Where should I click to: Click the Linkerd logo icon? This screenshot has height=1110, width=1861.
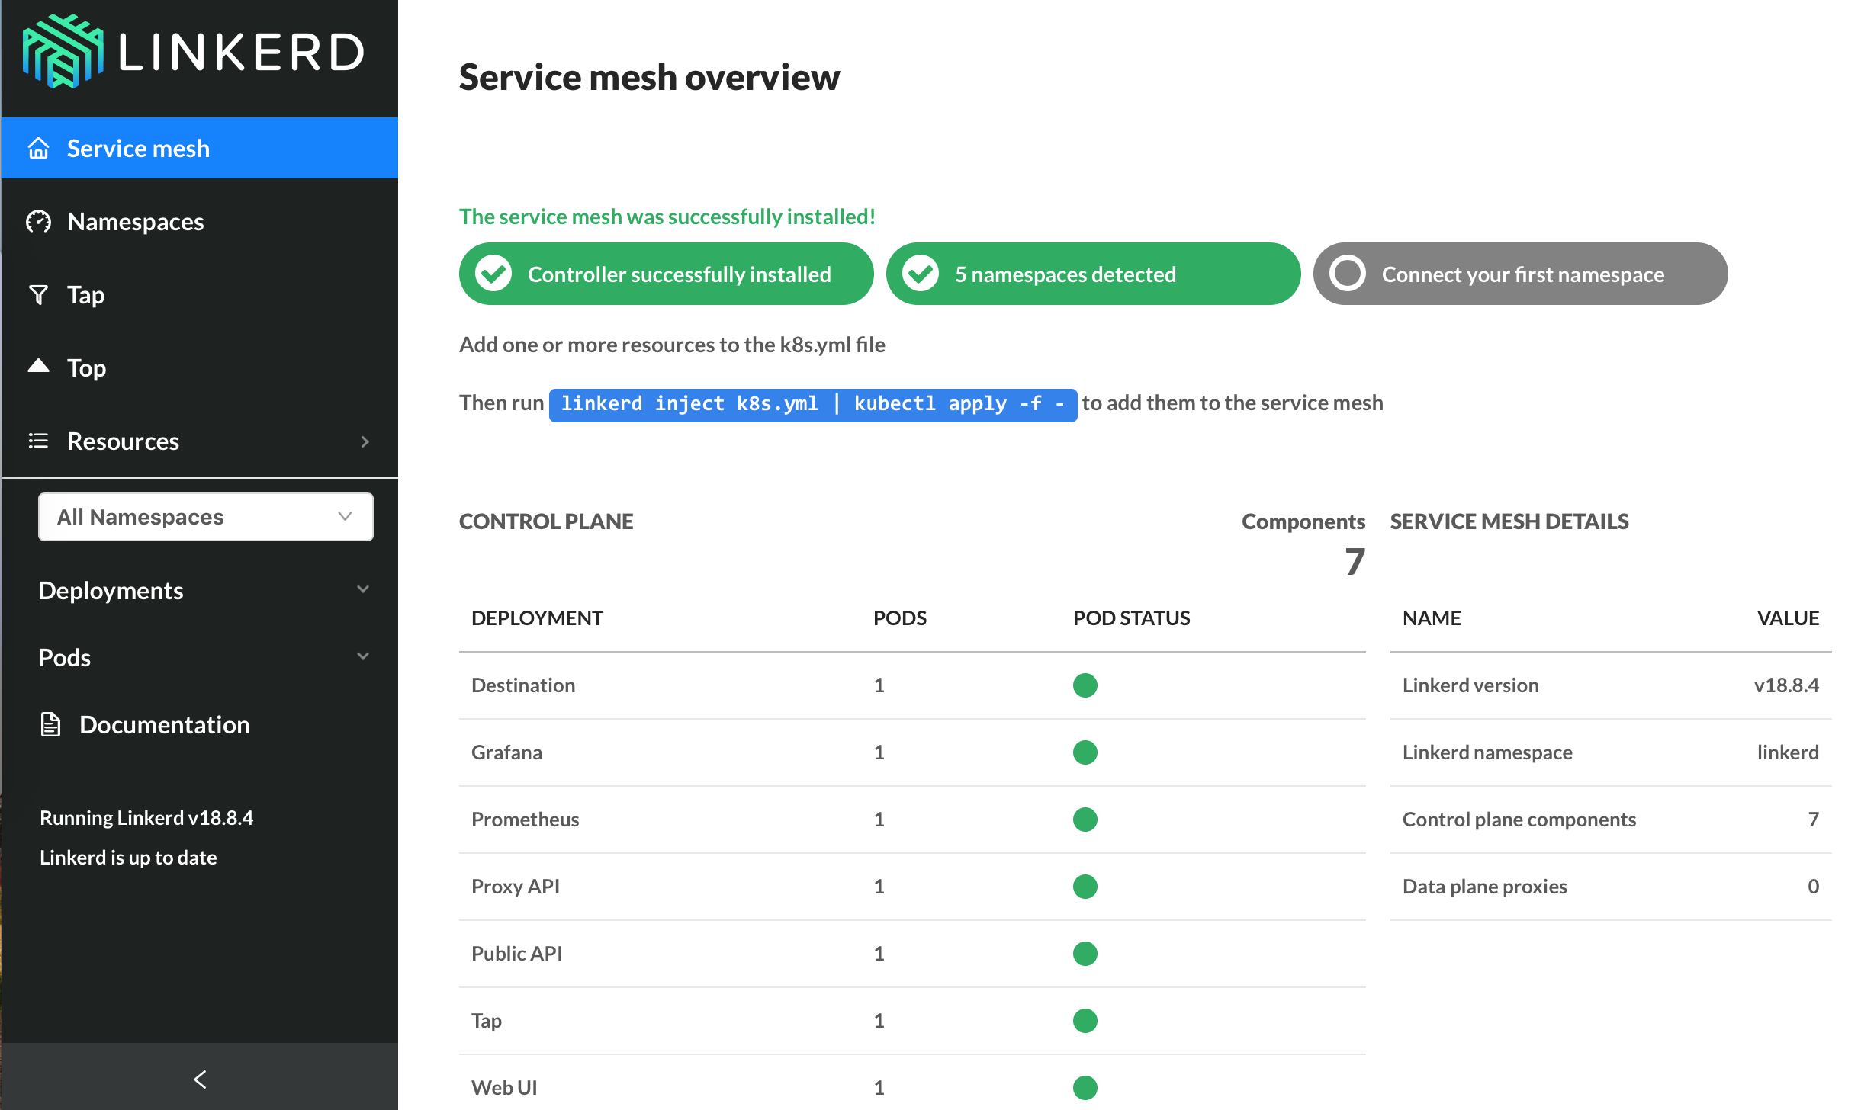63,52
